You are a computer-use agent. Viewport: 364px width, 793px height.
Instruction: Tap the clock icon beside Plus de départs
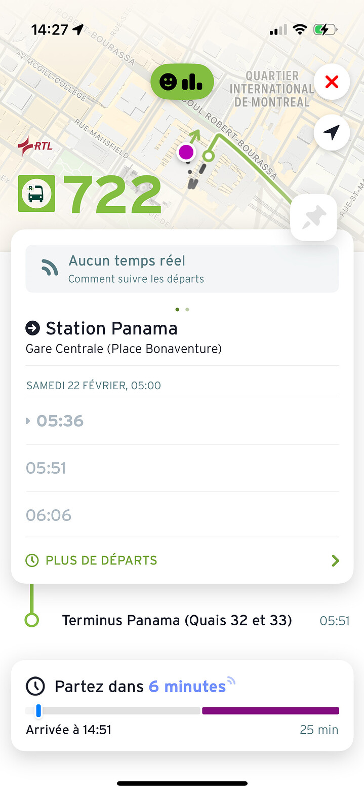click(32, 560)
